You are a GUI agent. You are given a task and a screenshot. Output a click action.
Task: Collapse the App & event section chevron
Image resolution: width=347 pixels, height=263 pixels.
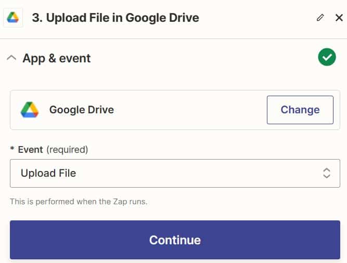(x=11, y=58)
